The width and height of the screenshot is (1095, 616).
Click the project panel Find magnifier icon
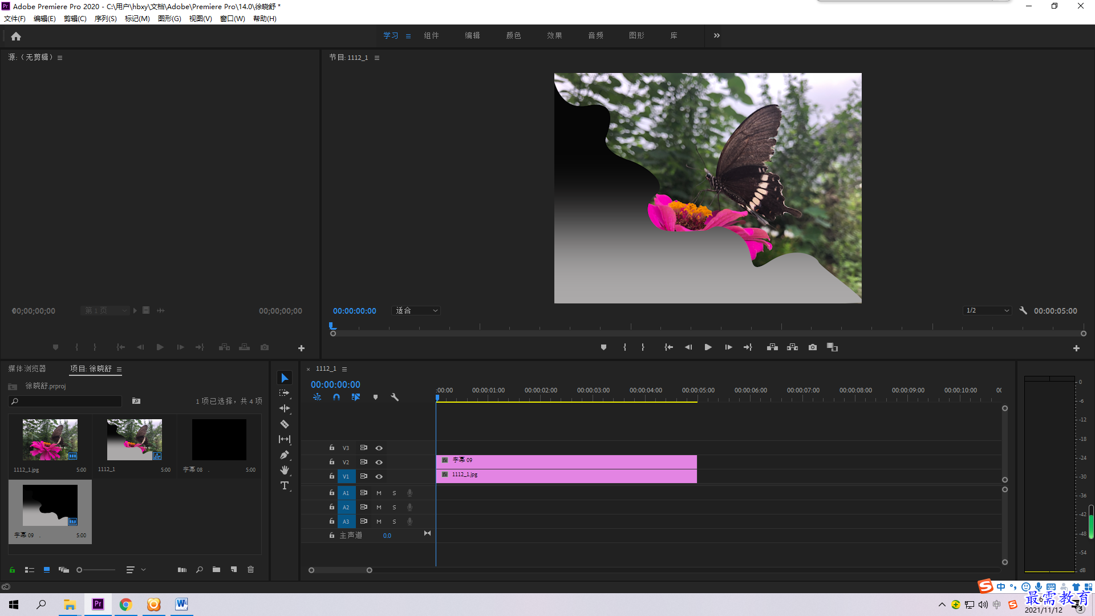200,569
